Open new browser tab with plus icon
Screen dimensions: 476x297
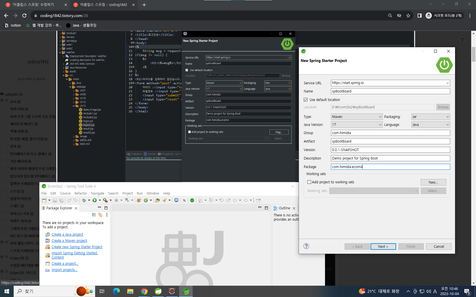click(144, 5)
